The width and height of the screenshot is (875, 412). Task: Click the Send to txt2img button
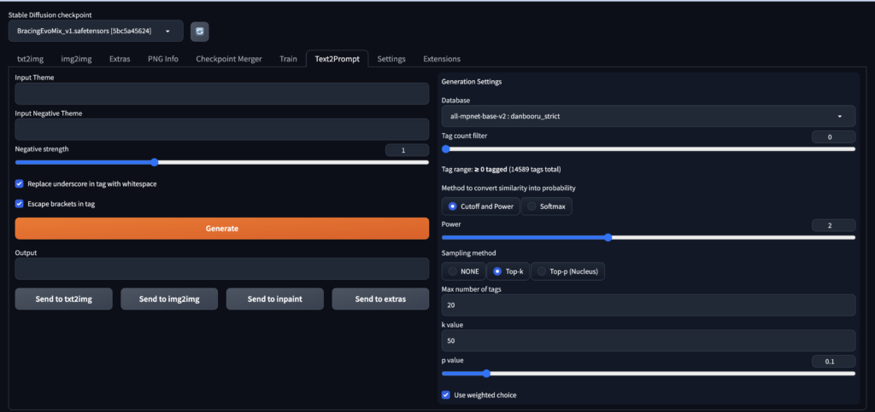click(63, 299)
